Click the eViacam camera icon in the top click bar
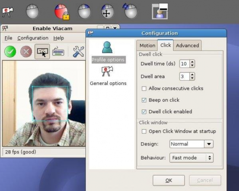 [7, 12]
